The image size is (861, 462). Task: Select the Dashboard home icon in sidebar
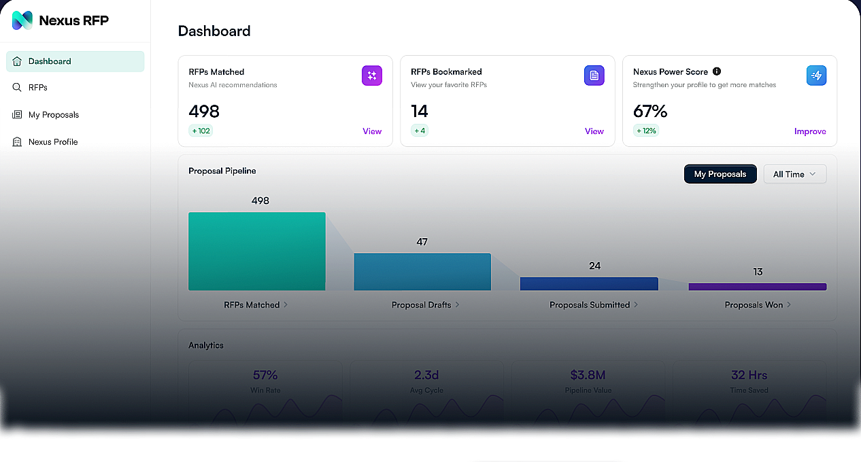point(16,61)
